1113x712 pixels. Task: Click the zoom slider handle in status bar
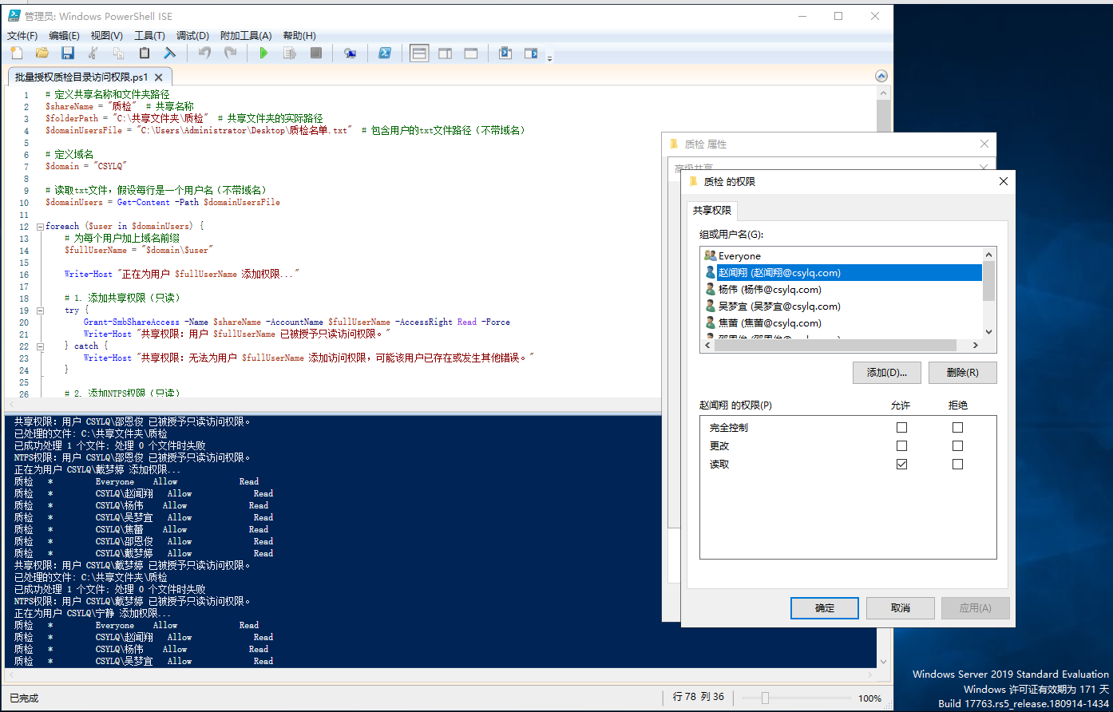[765, 698]
